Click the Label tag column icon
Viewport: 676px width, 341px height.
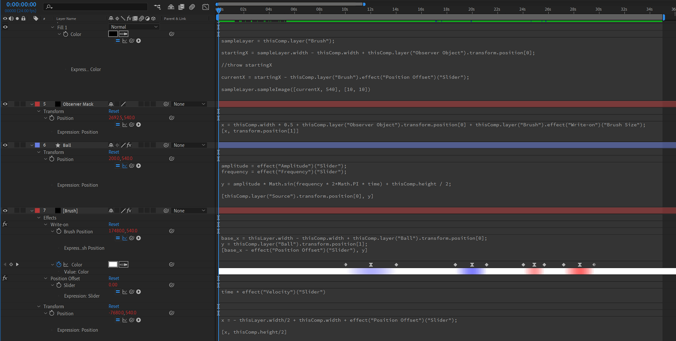[36, 18]
